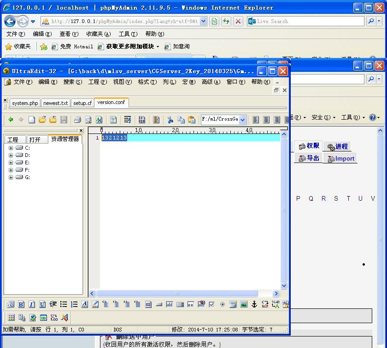Click the Print icon in UltraEdit toolbar
Image resolution: width=387 pixels, height=348 pixels.
[x=77, y=120]
